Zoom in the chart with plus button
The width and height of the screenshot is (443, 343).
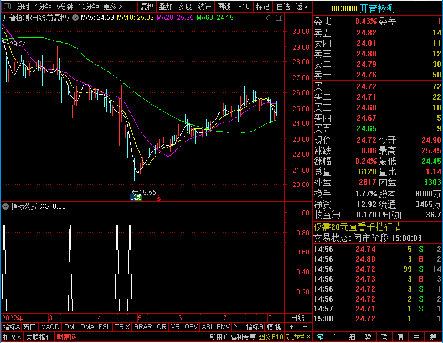point(292,327)
